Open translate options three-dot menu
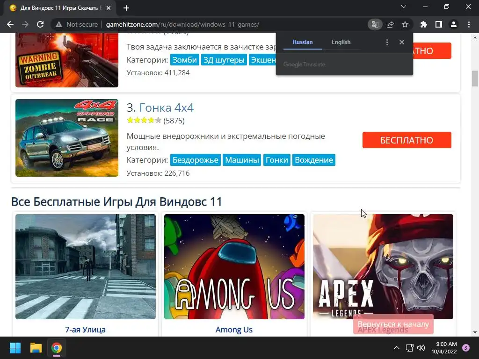 click(387, 42)
